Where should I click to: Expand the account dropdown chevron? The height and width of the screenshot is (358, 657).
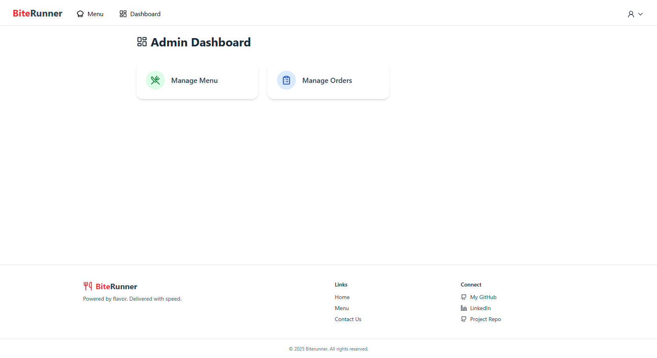[x=640, y=14]
